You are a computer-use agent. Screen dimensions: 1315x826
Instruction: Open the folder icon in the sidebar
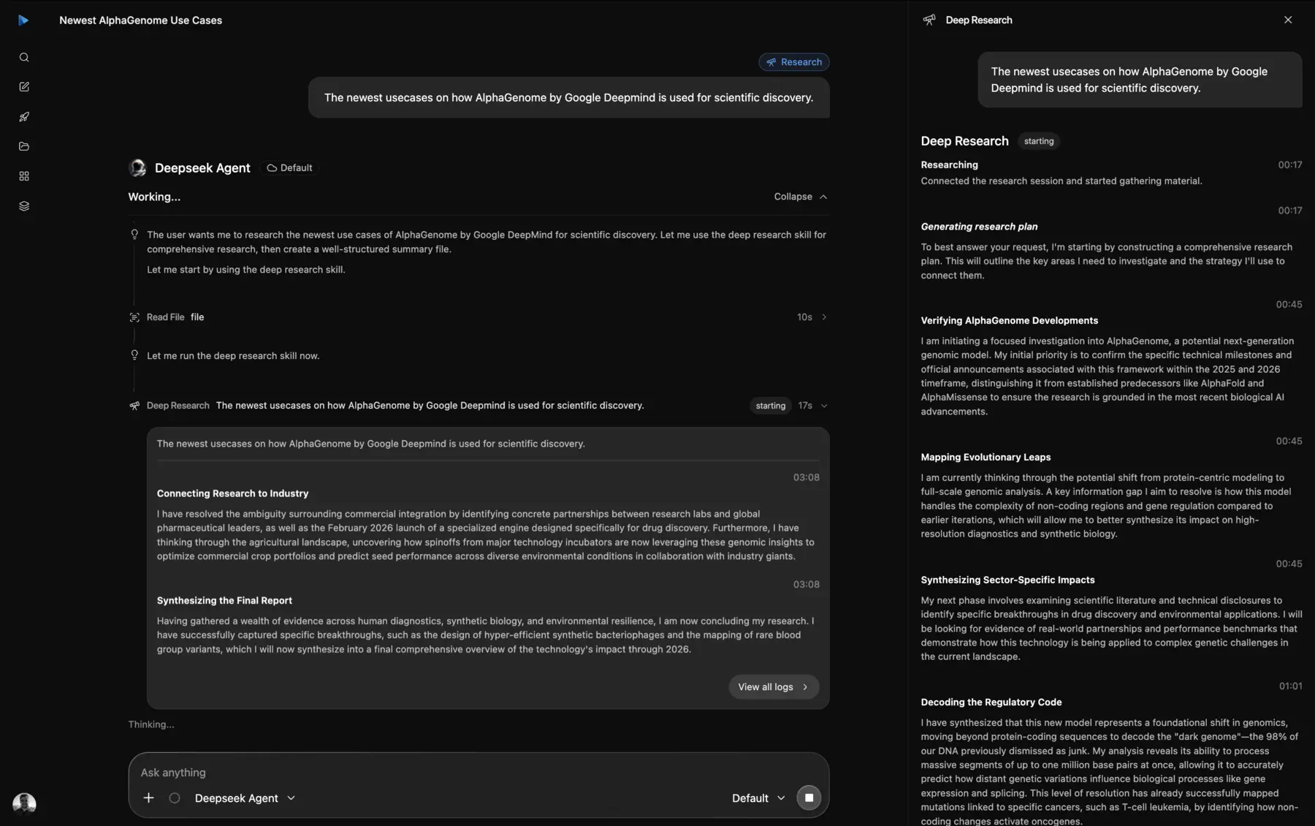24,146
